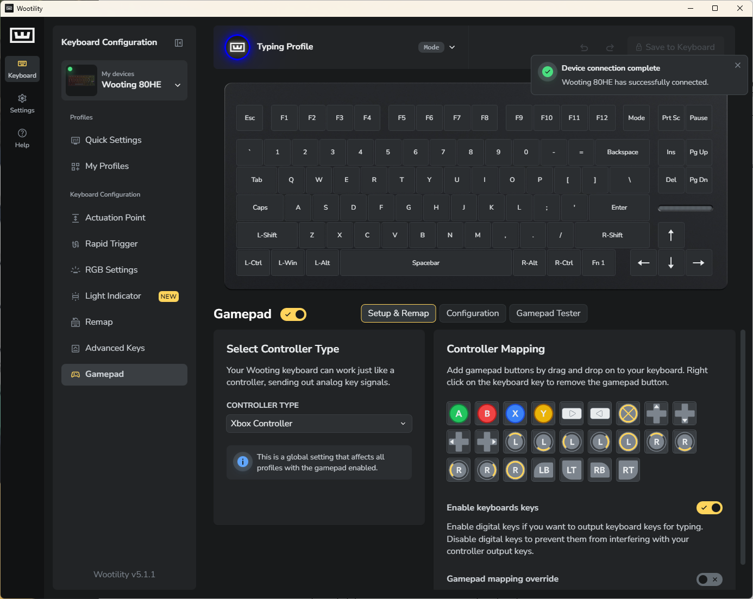Click the Gamepad panel vertical scrollbar
This screenshot has height=599, width=753.
pyautogui.click(x=743, y=447)
